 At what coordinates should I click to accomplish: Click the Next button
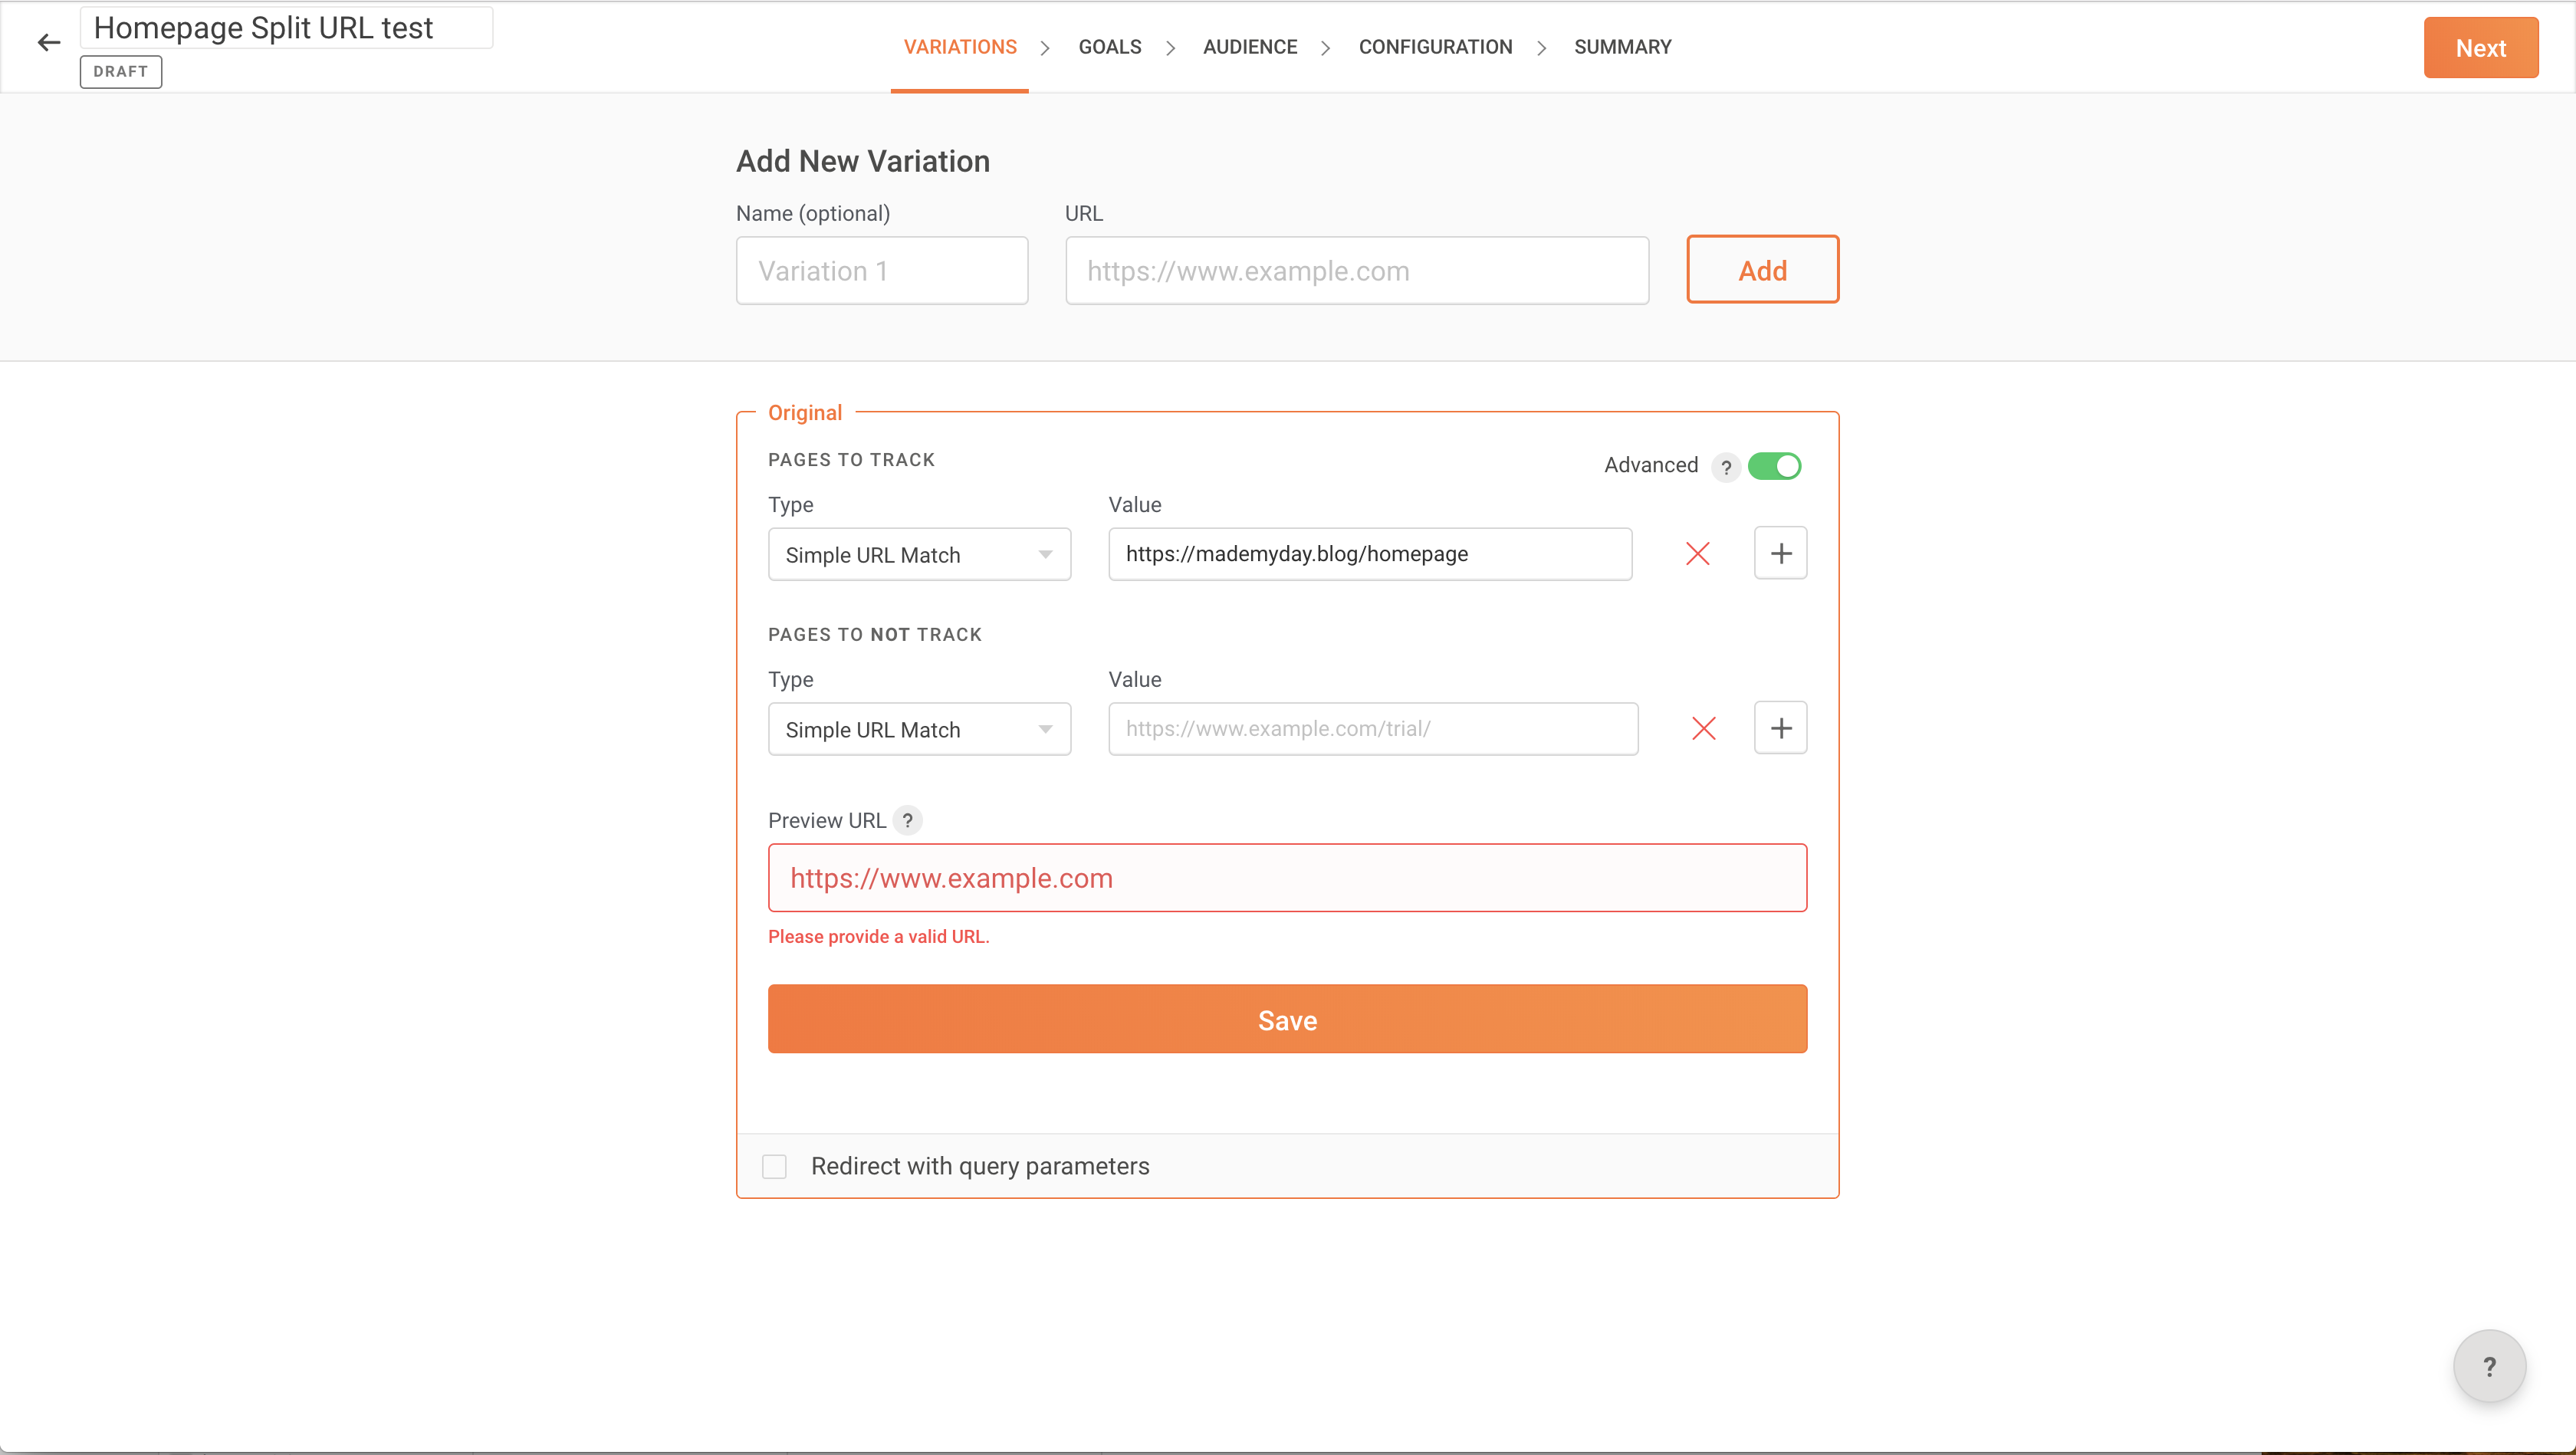point(2479,48)
